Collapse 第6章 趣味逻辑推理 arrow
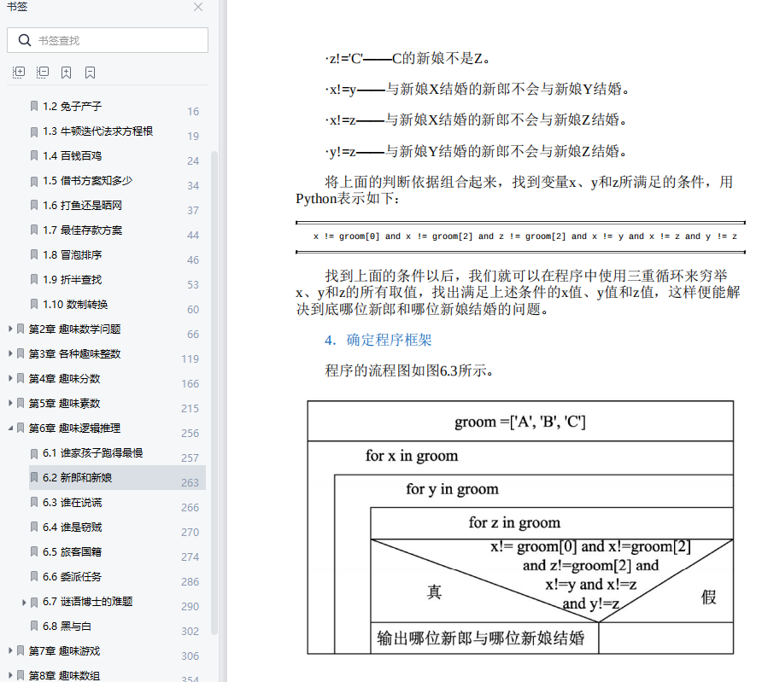 click(x=10, y=428)
